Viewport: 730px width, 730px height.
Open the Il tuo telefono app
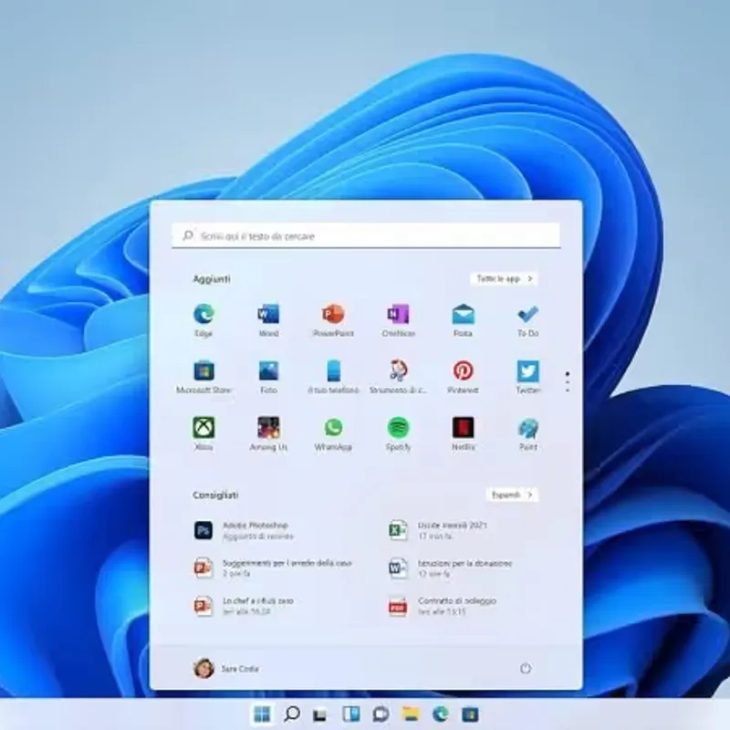(x=333, y=376)
